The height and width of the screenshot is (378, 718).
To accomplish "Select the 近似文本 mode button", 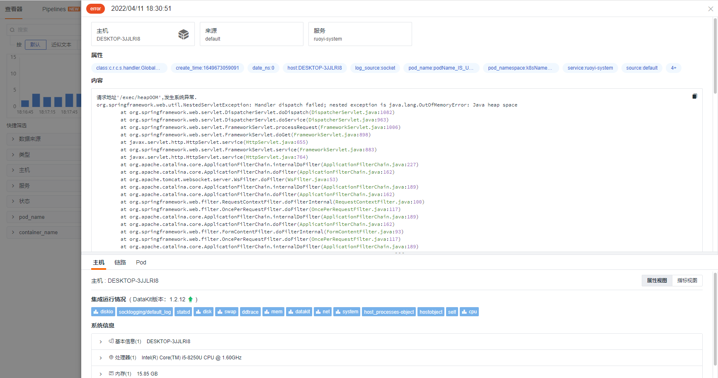I will pyautogui.click(x=61, y=44).
